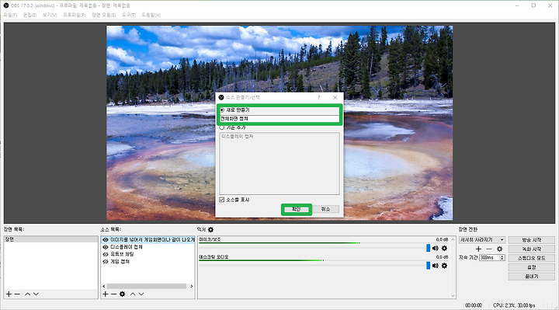
Task: Open the 도구(T) menu
Action: pyautogui.click(x=129, y=15)
